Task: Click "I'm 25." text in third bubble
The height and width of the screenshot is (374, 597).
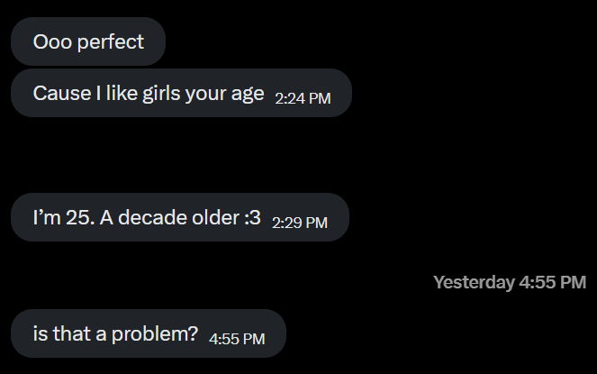Action: [64, 217]
